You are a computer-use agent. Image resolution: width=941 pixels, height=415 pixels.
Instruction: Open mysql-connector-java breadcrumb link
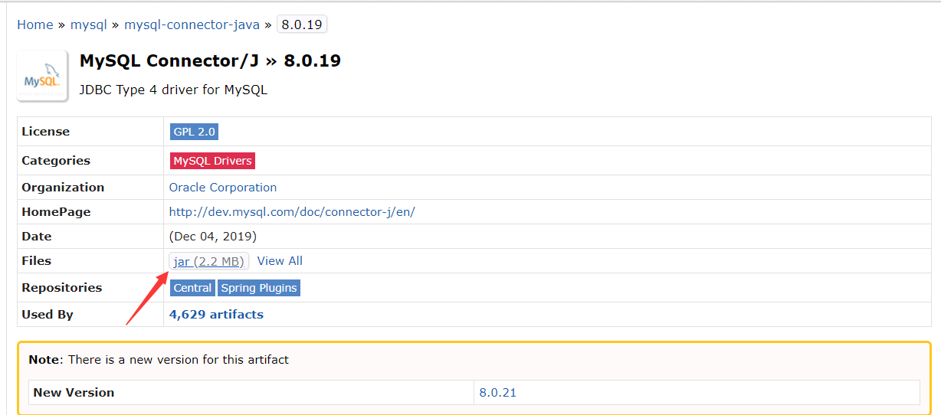[192, 25]
